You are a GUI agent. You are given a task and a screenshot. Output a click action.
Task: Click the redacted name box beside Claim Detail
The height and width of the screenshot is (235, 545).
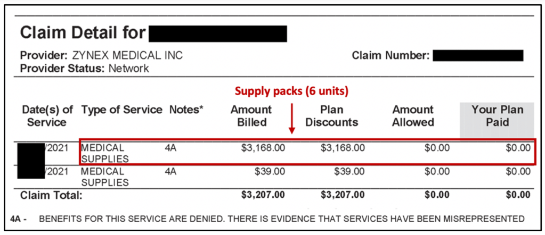(x=218, y=33)
